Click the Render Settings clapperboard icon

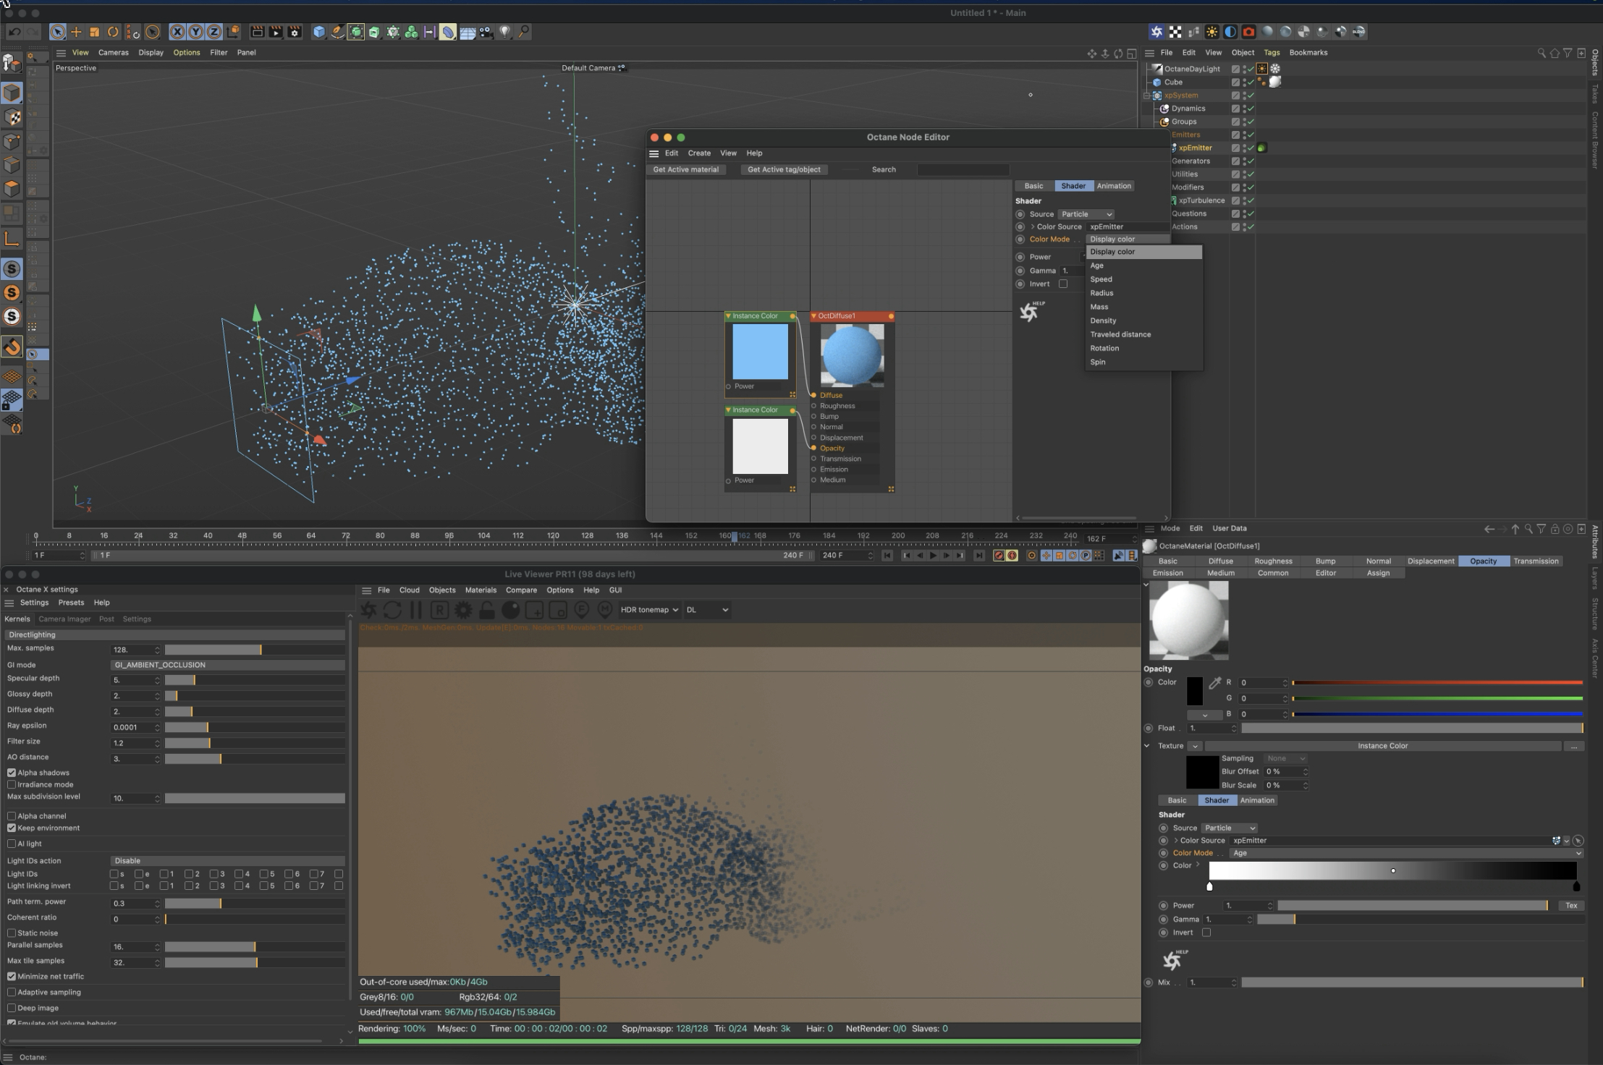click(295, 32)
